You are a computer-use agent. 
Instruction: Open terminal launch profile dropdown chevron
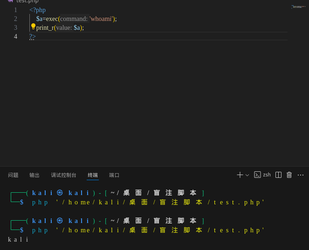click(x=247, y=175)
